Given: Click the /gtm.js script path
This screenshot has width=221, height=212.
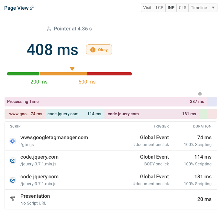Looking at the screenshot, I should [27, 145].
